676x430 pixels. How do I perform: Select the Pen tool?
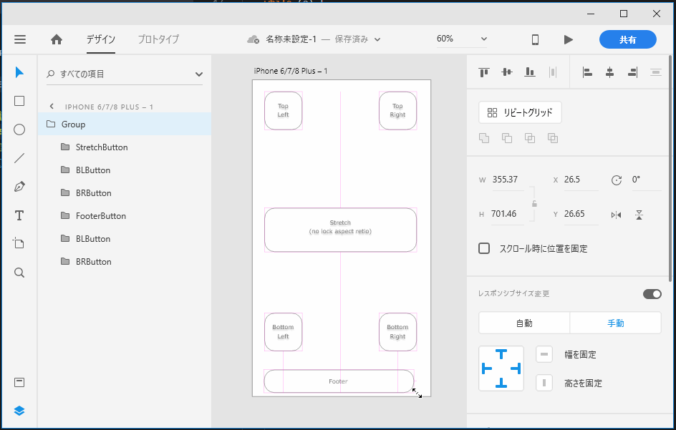click(19, 186)
